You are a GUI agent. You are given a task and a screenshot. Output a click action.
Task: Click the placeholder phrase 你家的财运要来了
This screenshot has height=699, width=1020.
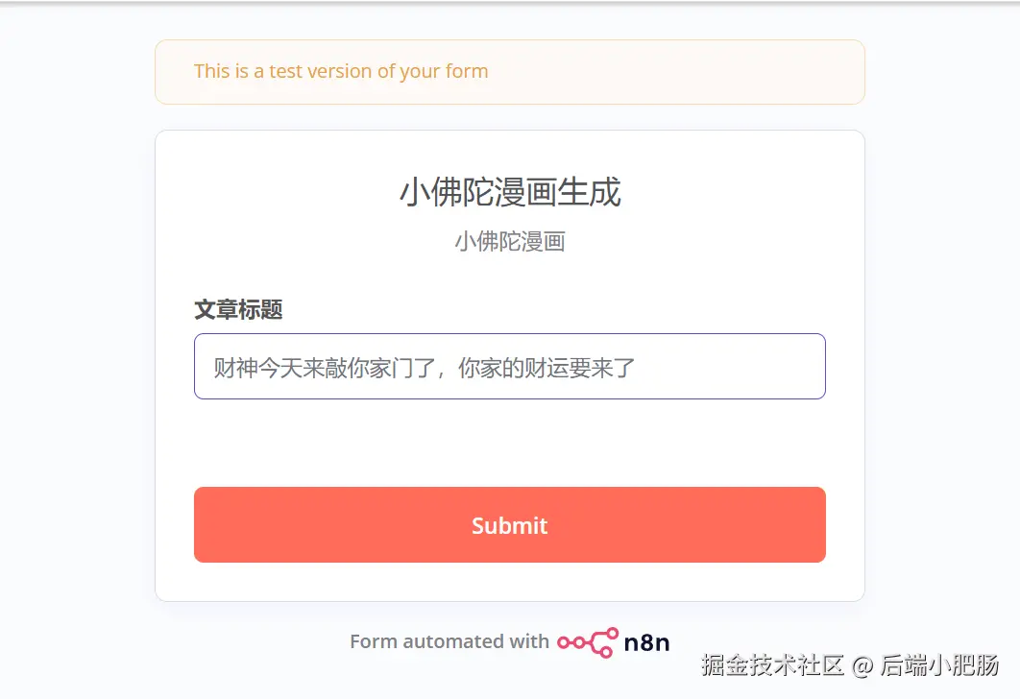tap(546, 368)
